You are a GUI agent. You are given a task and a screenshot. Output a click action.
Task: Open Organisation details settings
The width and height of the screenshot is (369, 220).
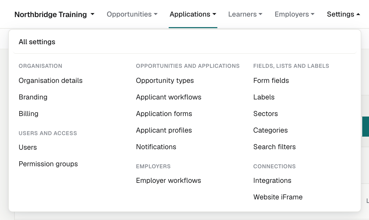[51, 81]
